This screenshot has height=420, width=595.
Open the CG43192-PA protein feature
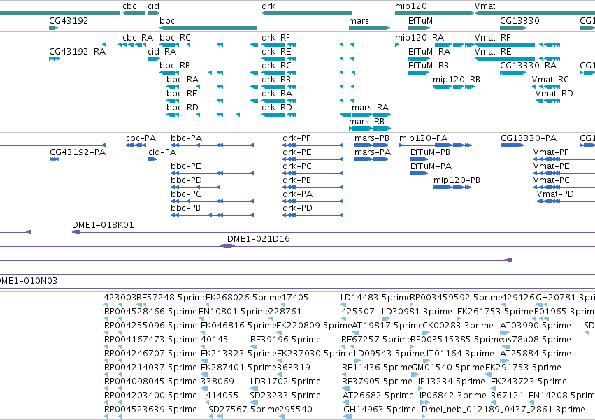click(x=55, y=160)
